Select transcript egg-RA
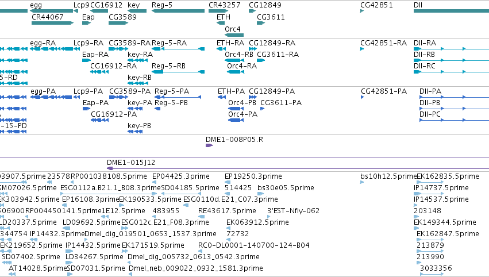The width and height of the screenshot is (489, 277). pos(43,43)
